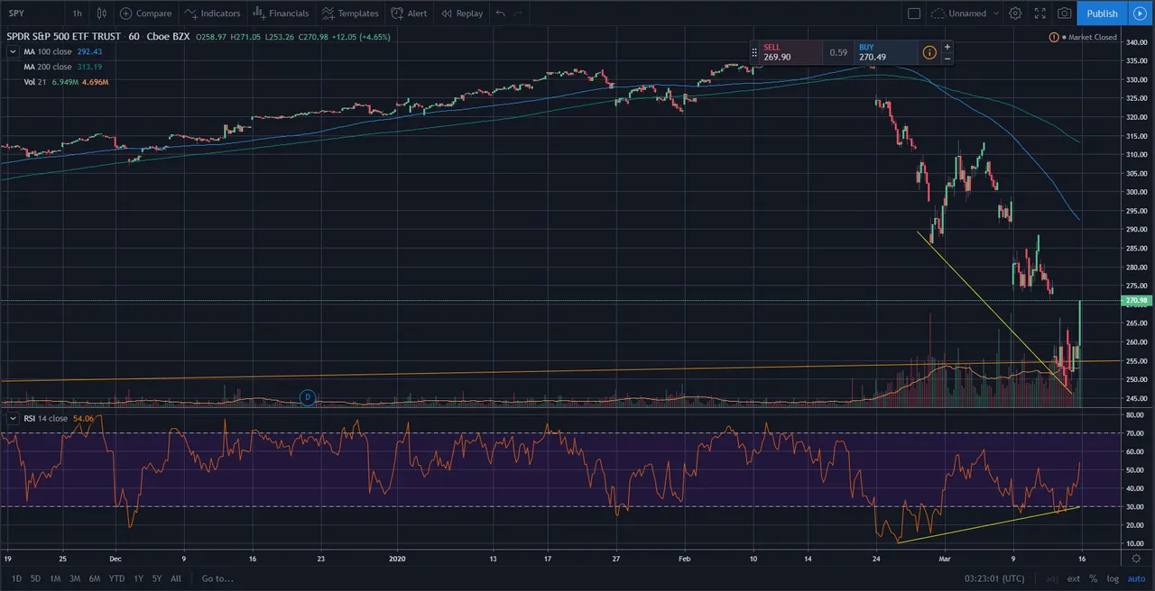Click the Compare symbol button

(x=145, y=14)
